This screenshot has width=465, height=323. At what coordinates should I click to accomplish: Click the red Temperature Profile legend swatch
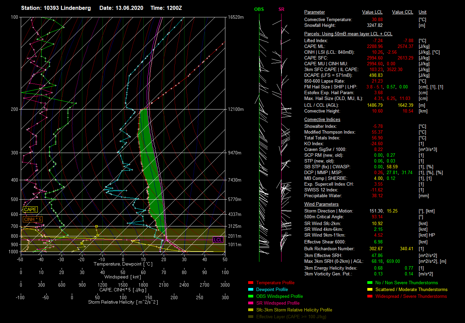point(251,283)
